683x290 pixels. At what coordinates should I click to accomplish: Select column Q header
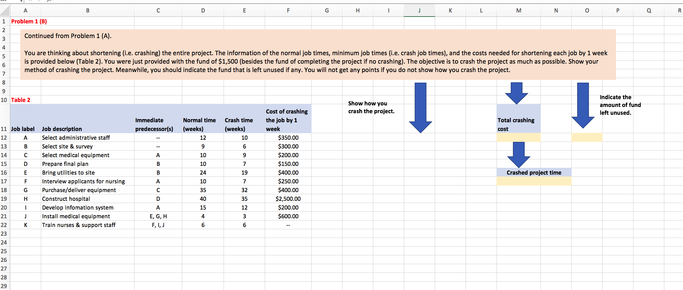point(649,11)
